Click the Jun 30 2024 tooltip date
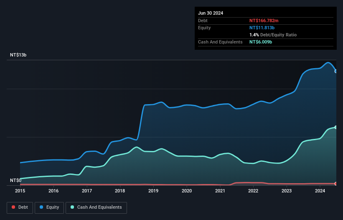Screen dimensions: 343x220 (211, 13)
